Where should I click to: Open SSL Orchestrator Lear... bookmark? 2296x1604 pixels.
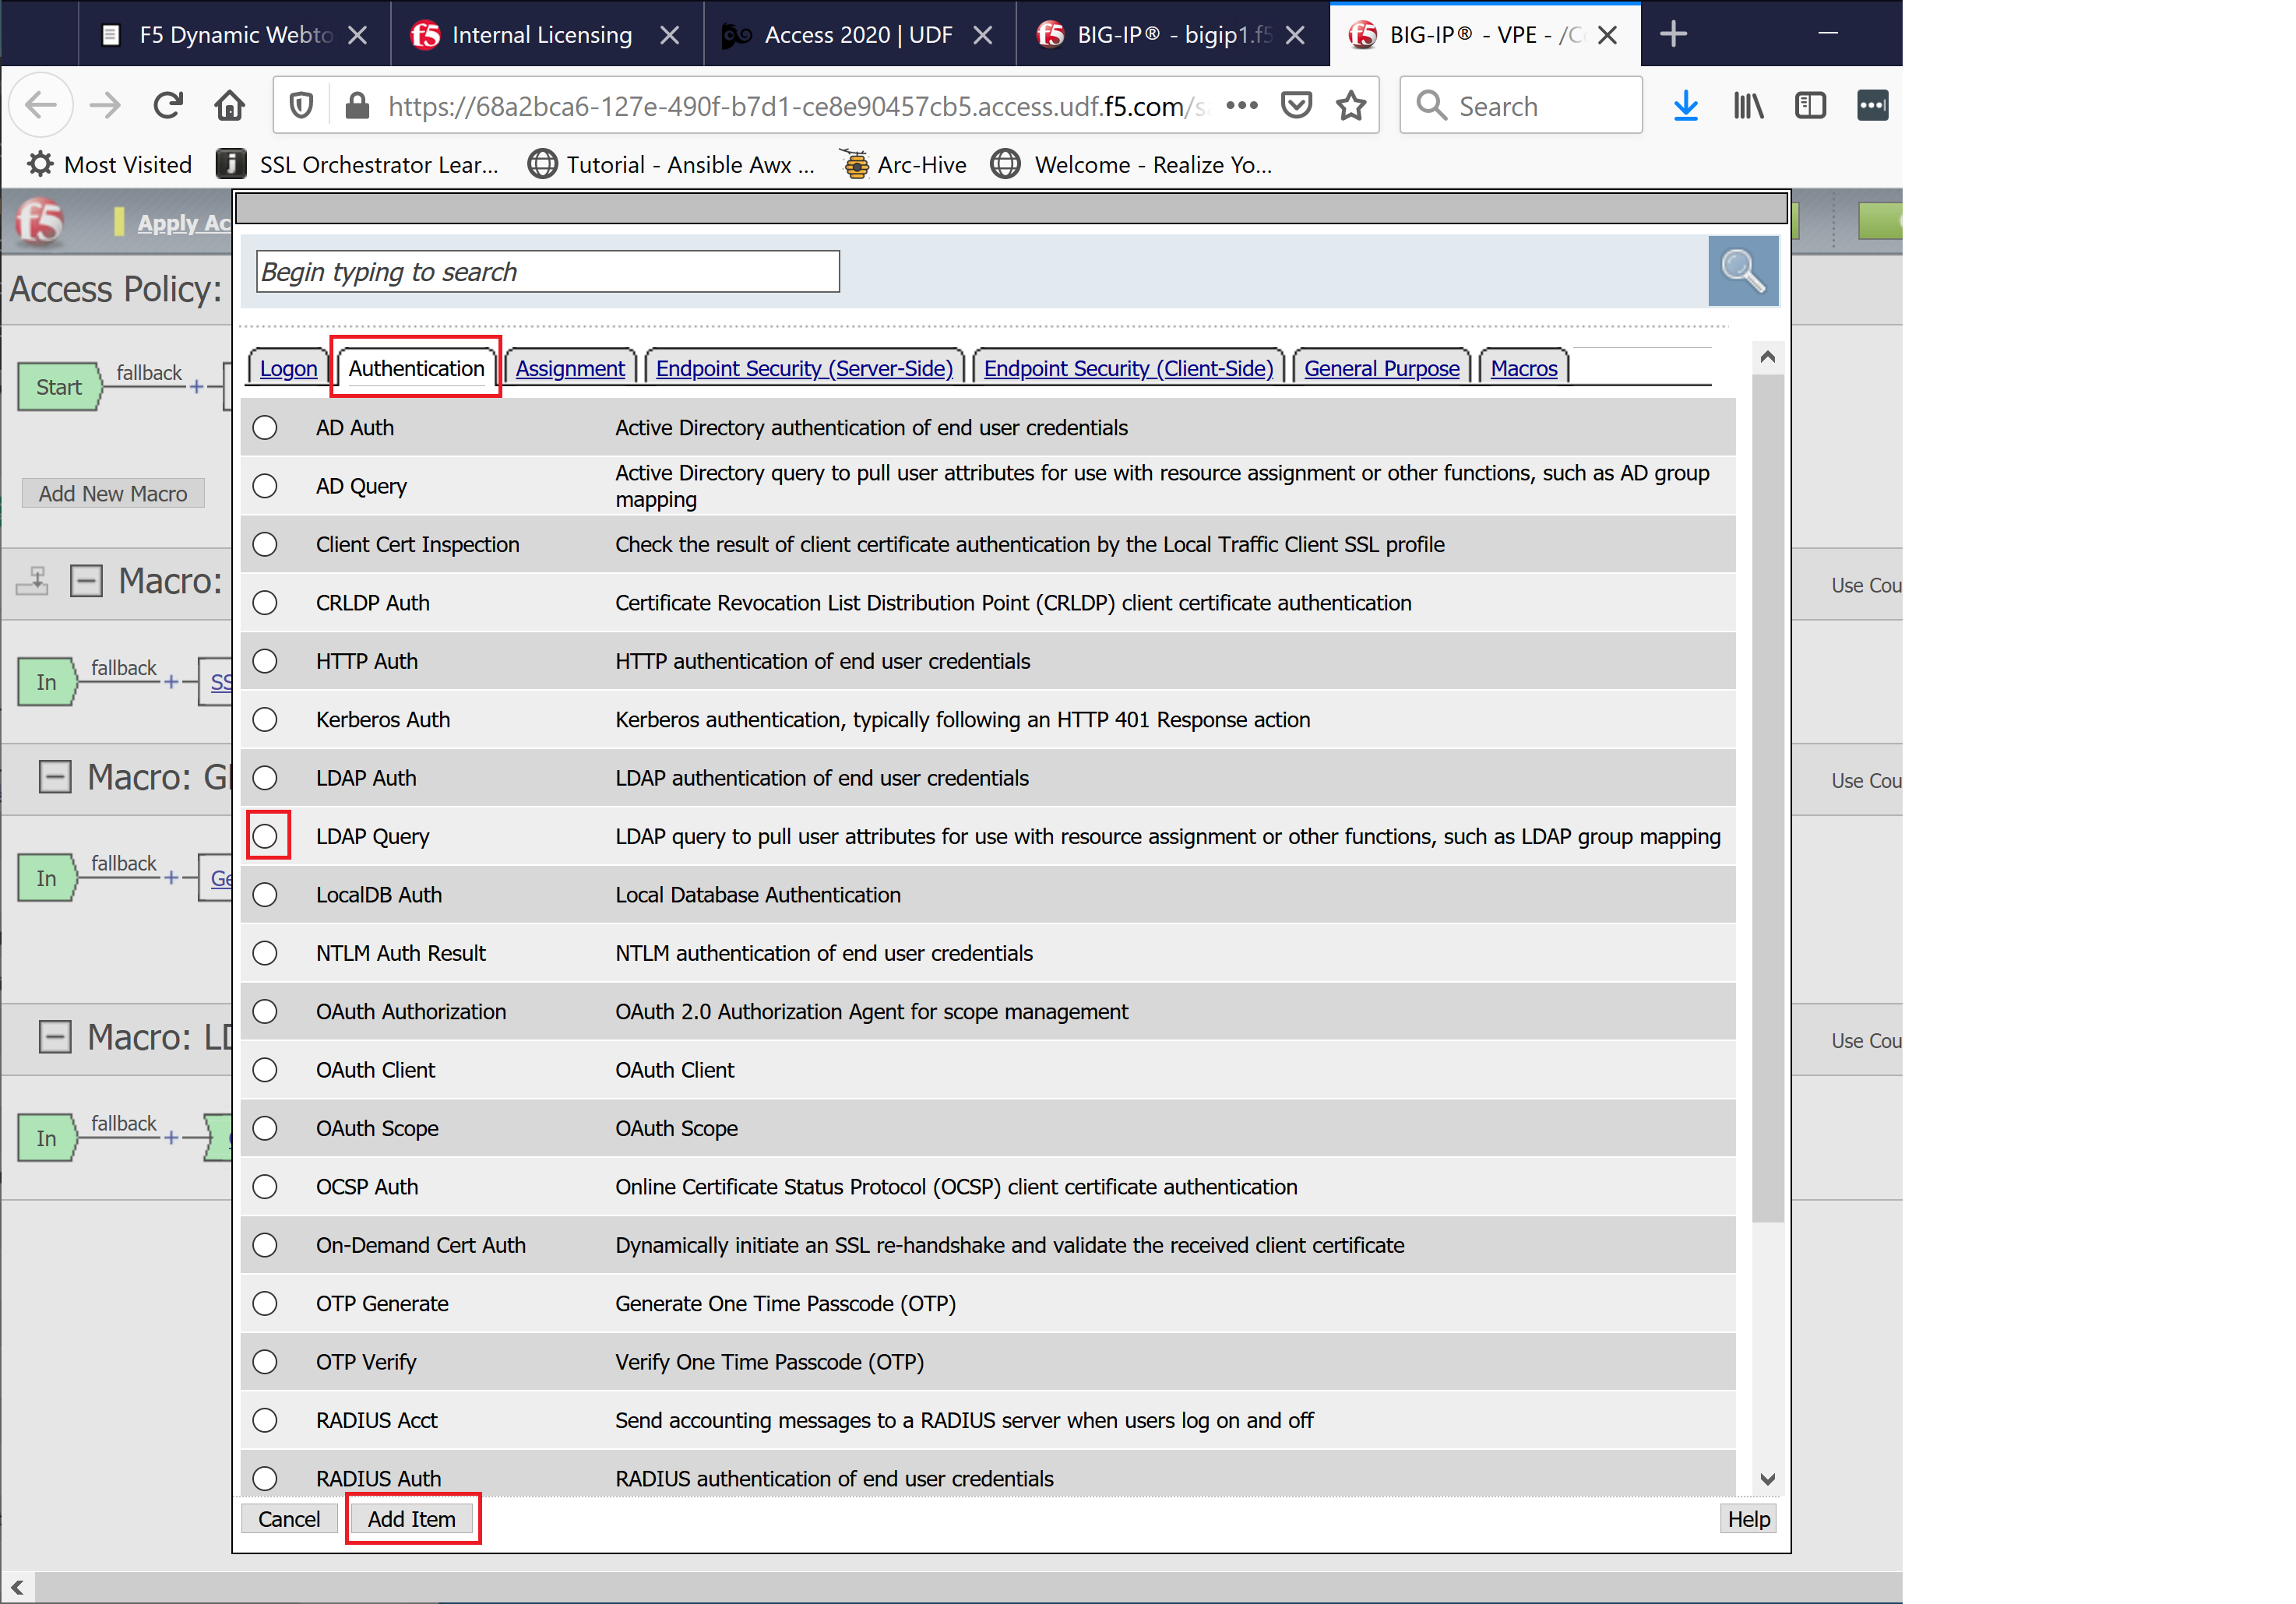click(x=358, y=164)
